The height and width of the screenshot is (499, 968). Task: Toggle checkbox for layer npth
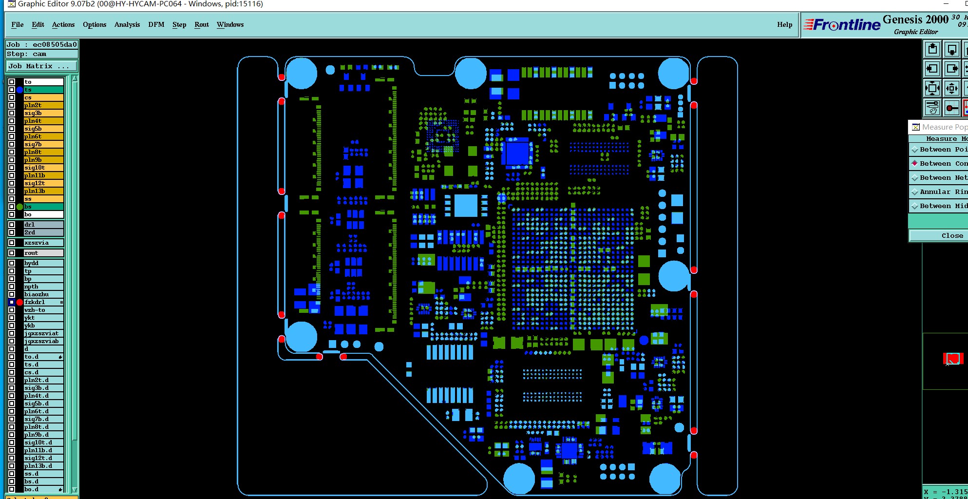pyautogui.click(x=12, y=287)
